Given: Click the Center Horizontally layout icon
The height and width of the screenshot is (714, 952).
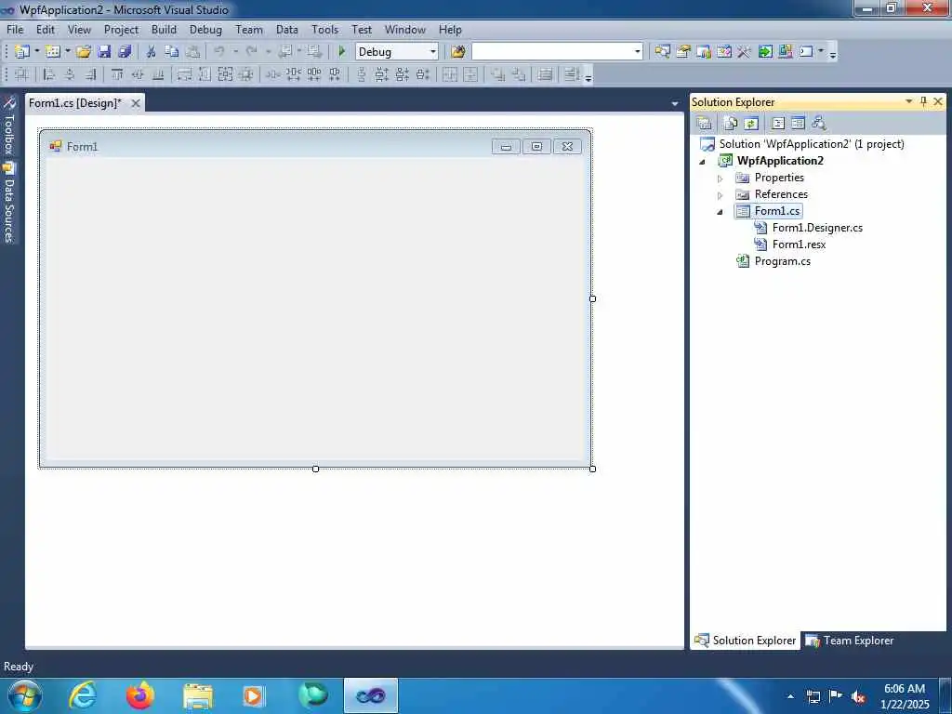Looking at the screenshot, I should pos(450,74).
